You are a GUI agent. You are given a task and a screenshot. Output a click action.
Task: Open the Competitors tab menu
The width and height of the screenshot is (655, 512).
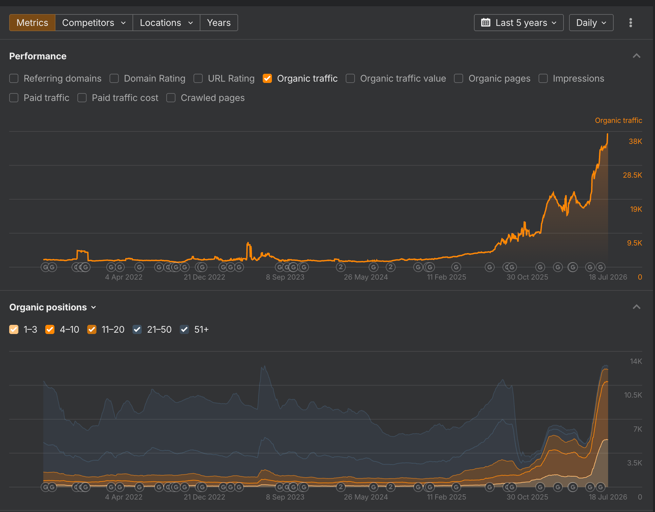[x=94, y=23]
